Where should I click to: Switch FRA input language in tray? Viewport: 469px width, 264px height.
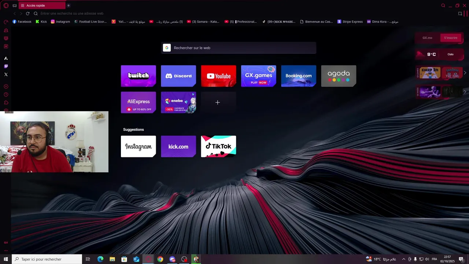[434, 259]
